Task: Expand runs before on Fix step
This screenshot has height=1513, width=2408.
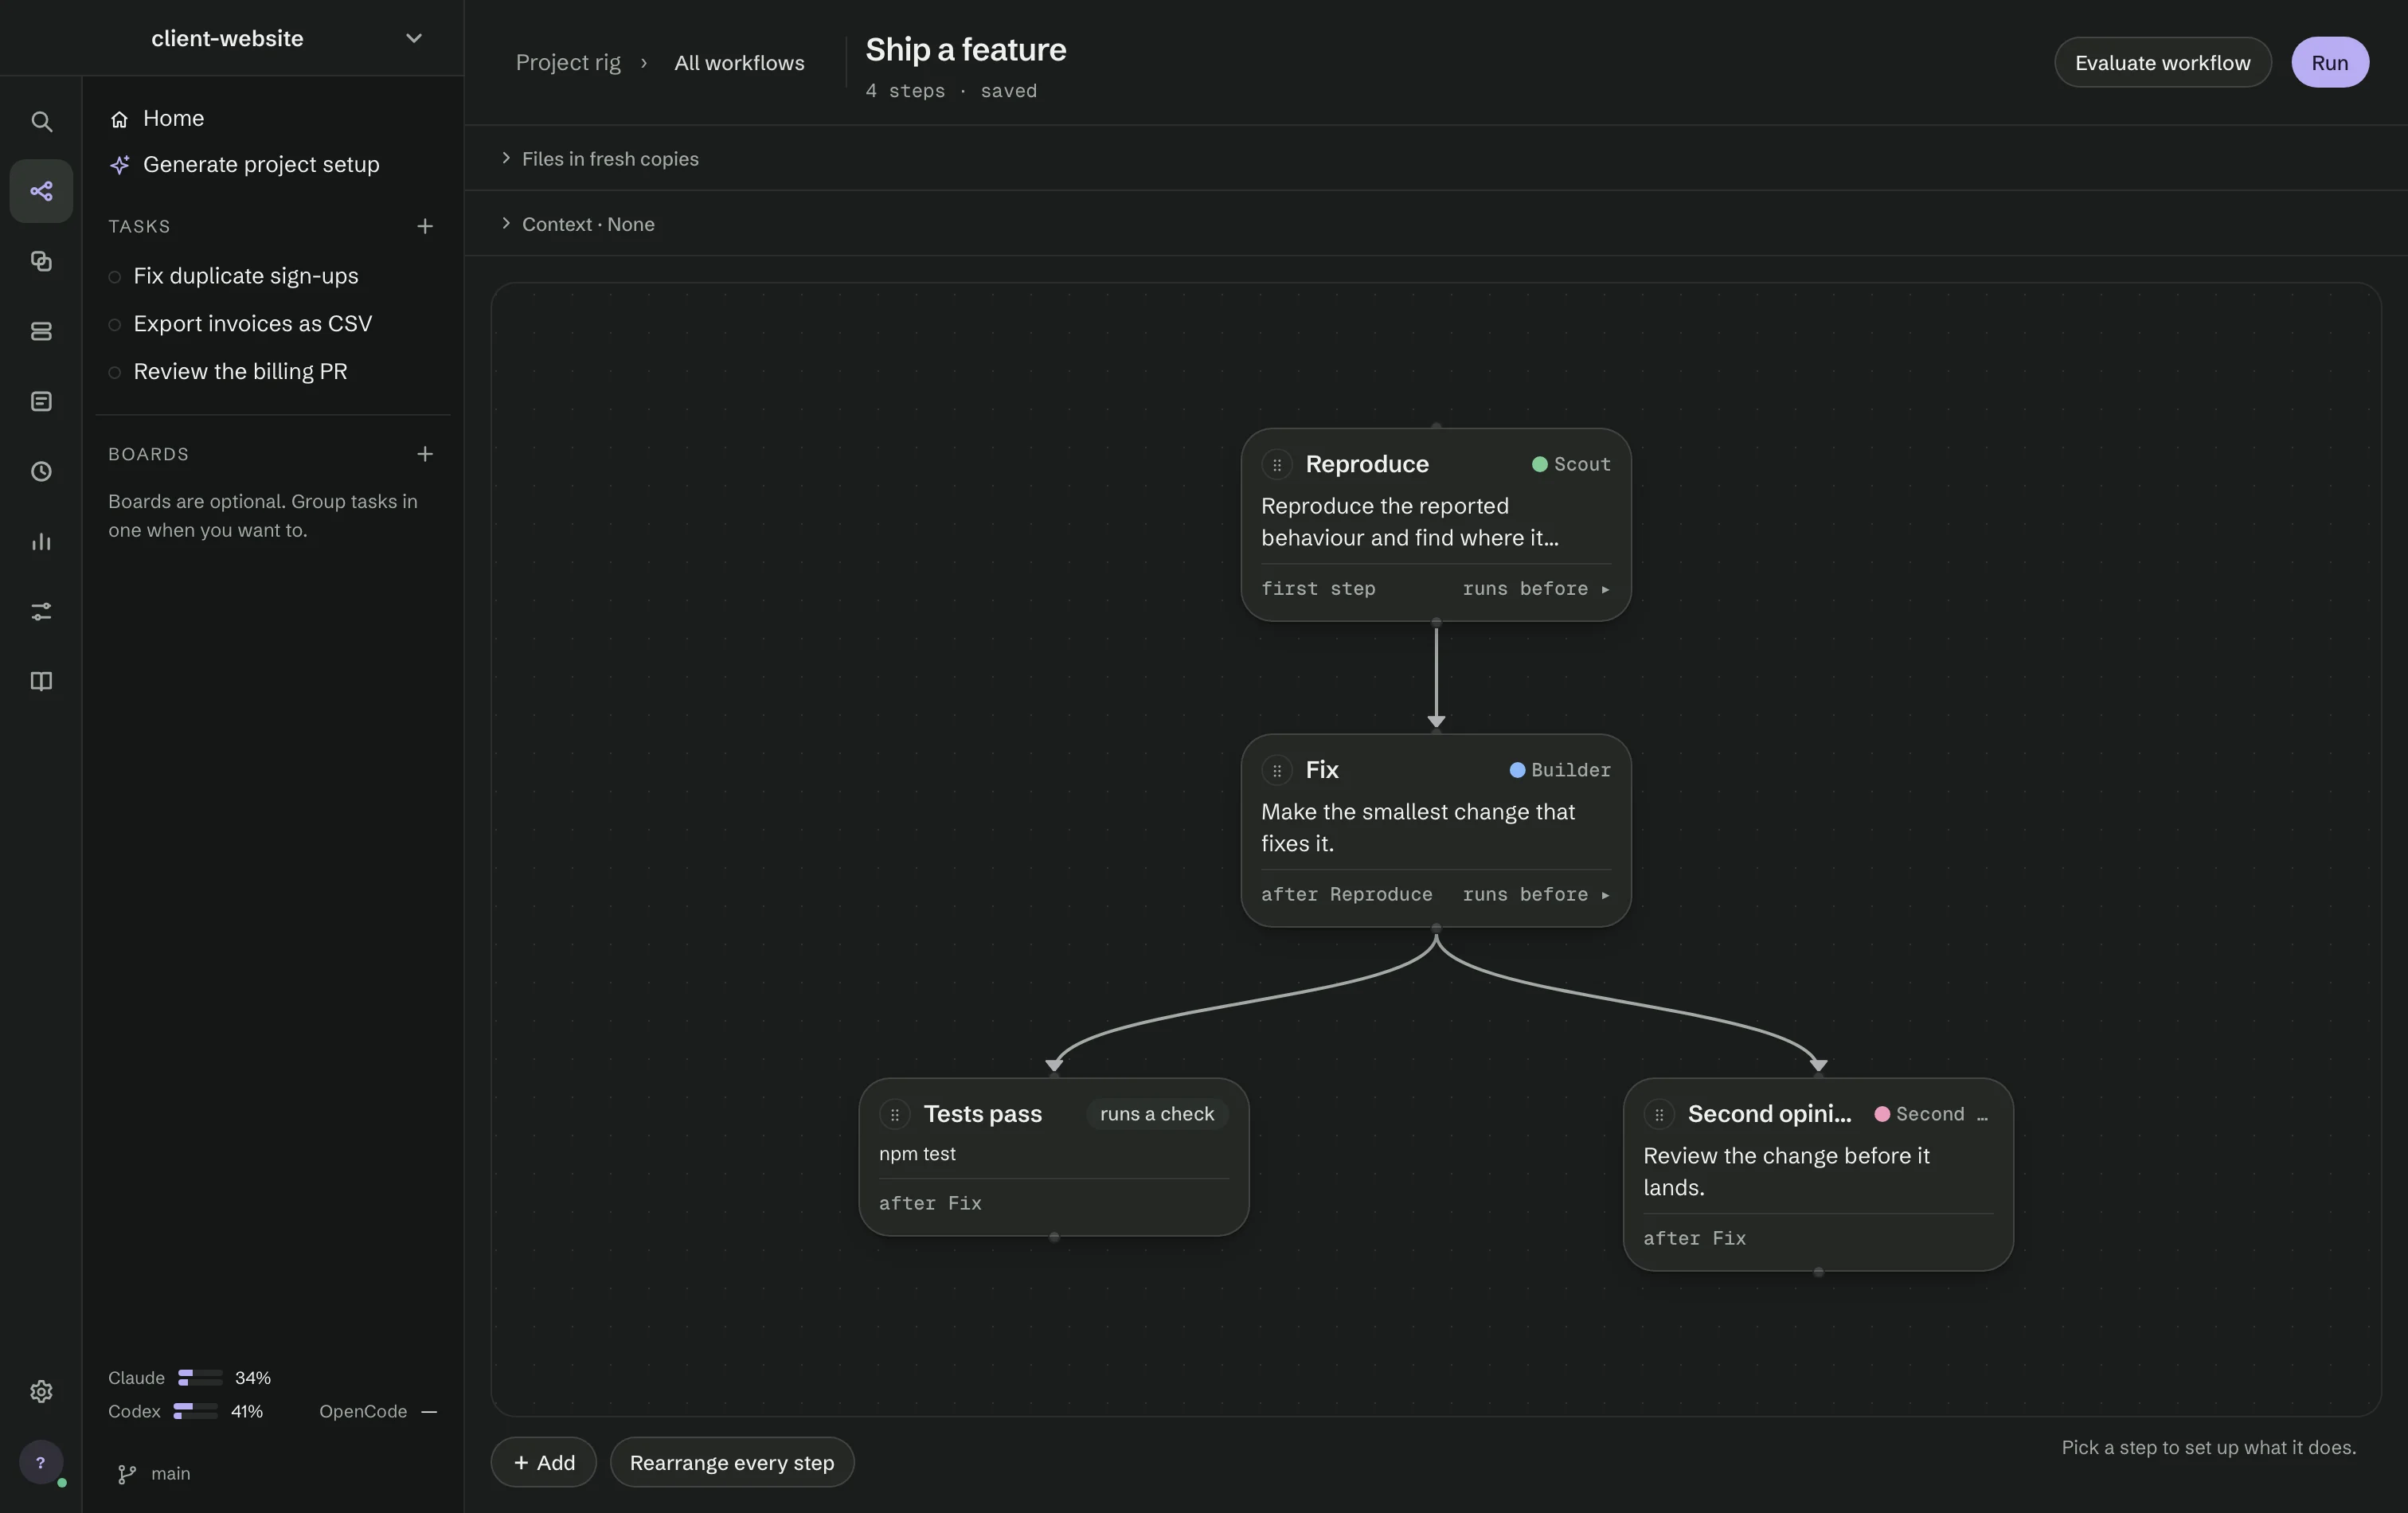Action: click(x=1536, y=895)
